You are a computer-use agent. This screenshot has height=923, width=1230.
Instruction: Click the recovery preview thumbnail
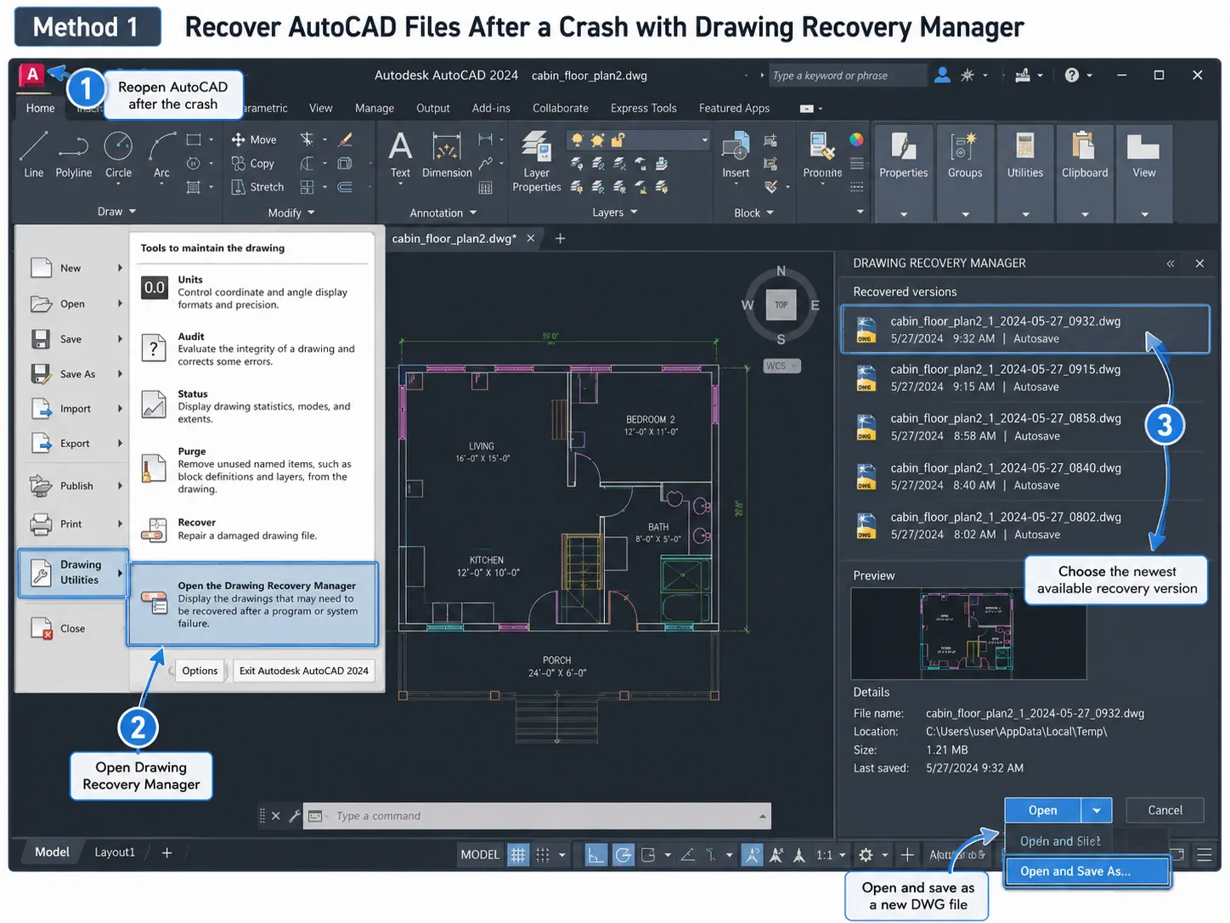pyautogui.click(x=968, y=633)
